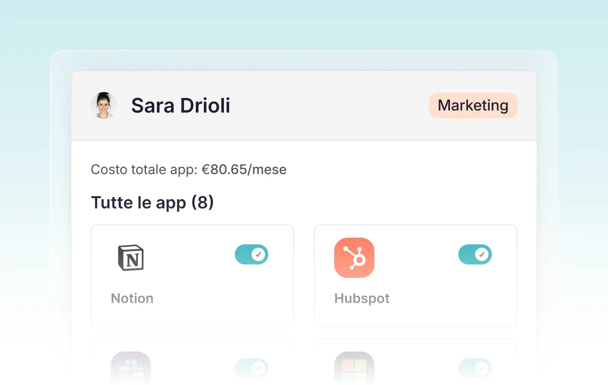Click the Tutte le app (8) heading
This screenshot has width=608, height=385.
point(152,203)
